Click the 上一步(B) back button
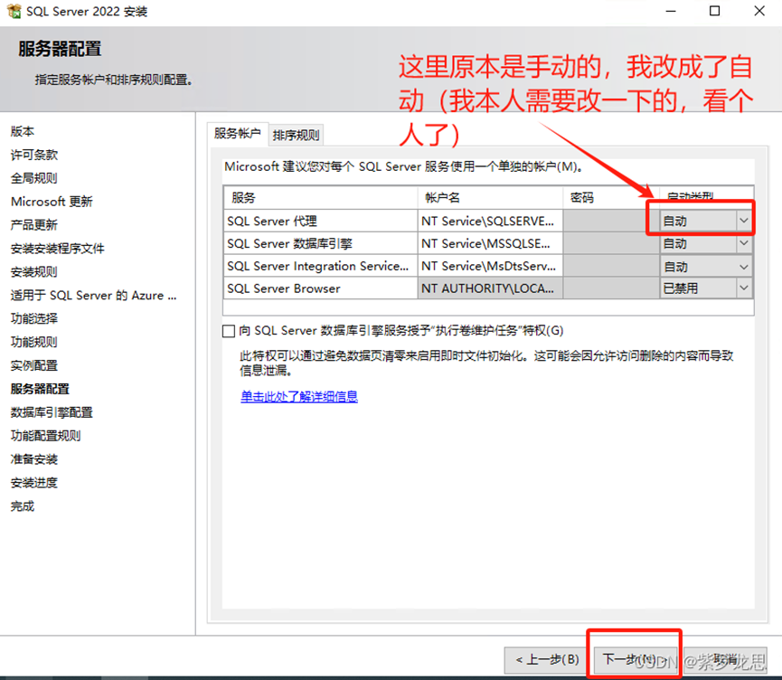The height and width of the screenshot is (680, 782). coord(547,660)
